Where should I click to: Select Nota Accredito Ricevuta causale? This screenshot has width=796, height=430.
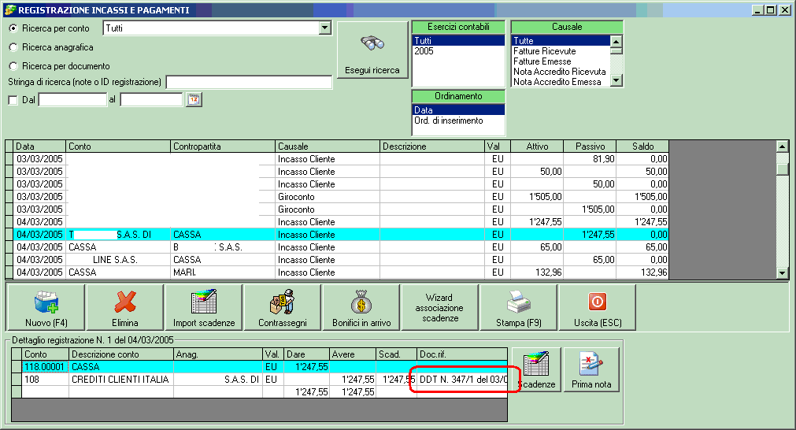coord(561,72)
